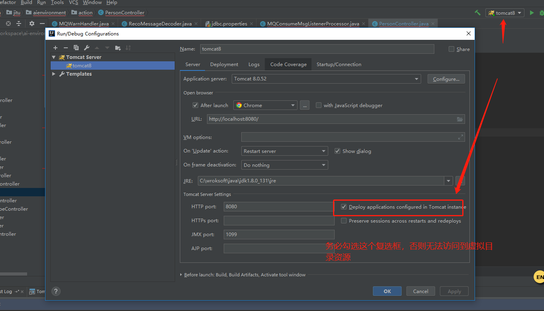Click the green Build Project hammer icon

pyautogui.click(x=477, y=13)
